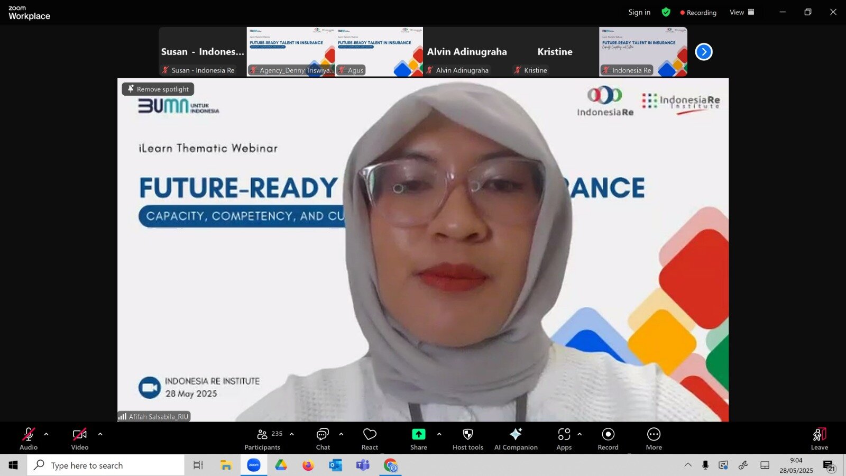This screenshot has width=846, height=476.
Task: Open the More options menu
Action: [654, 439]
